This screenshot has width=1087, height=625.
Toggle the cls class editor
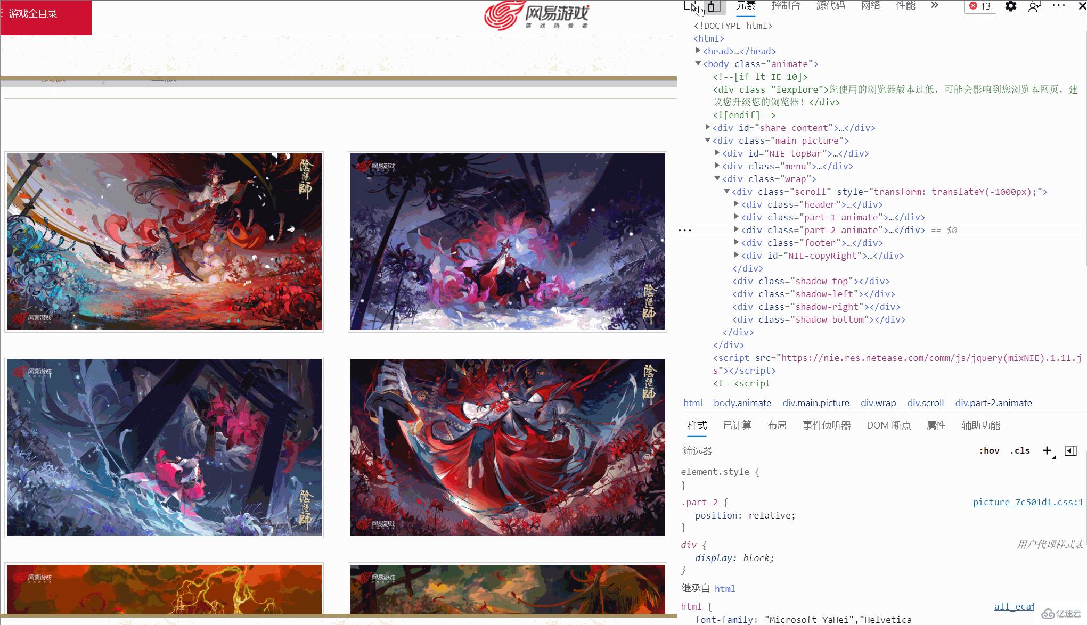point(1018,451)
